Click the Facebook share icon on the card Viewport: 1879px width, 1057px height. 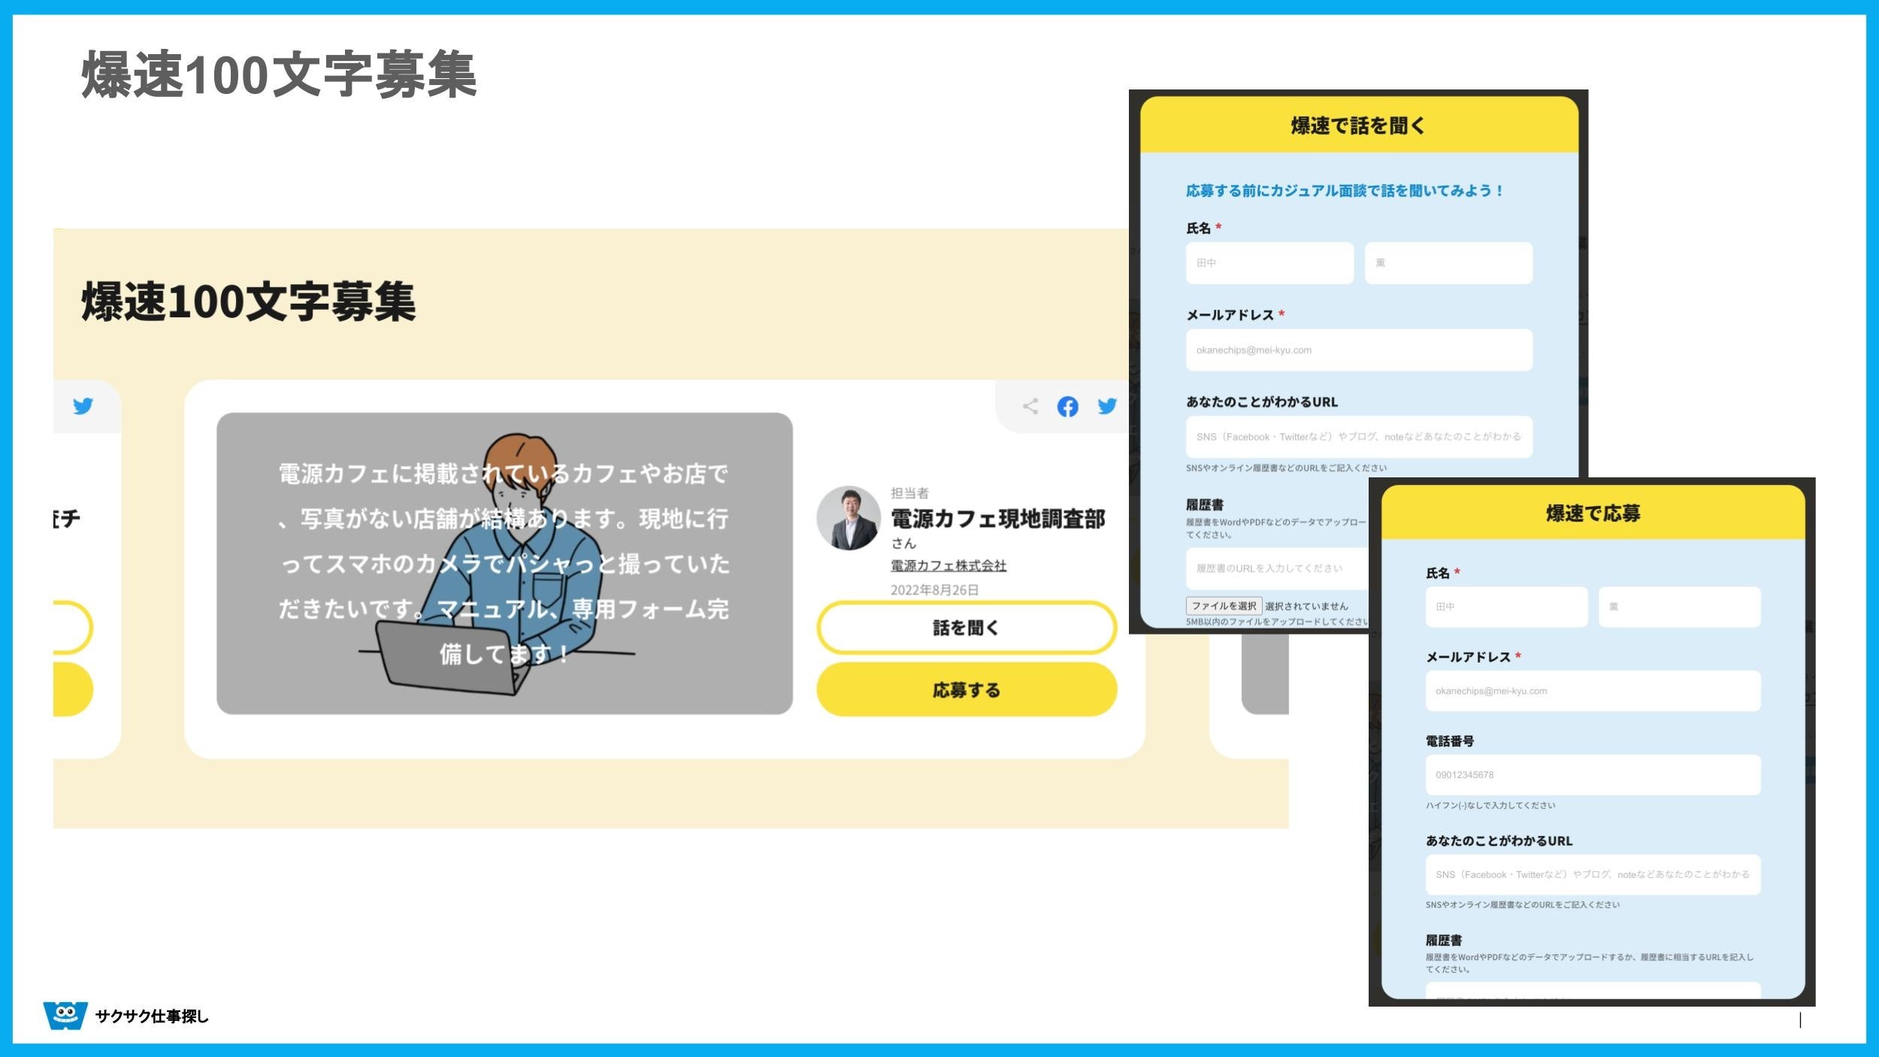(1067, 407)
